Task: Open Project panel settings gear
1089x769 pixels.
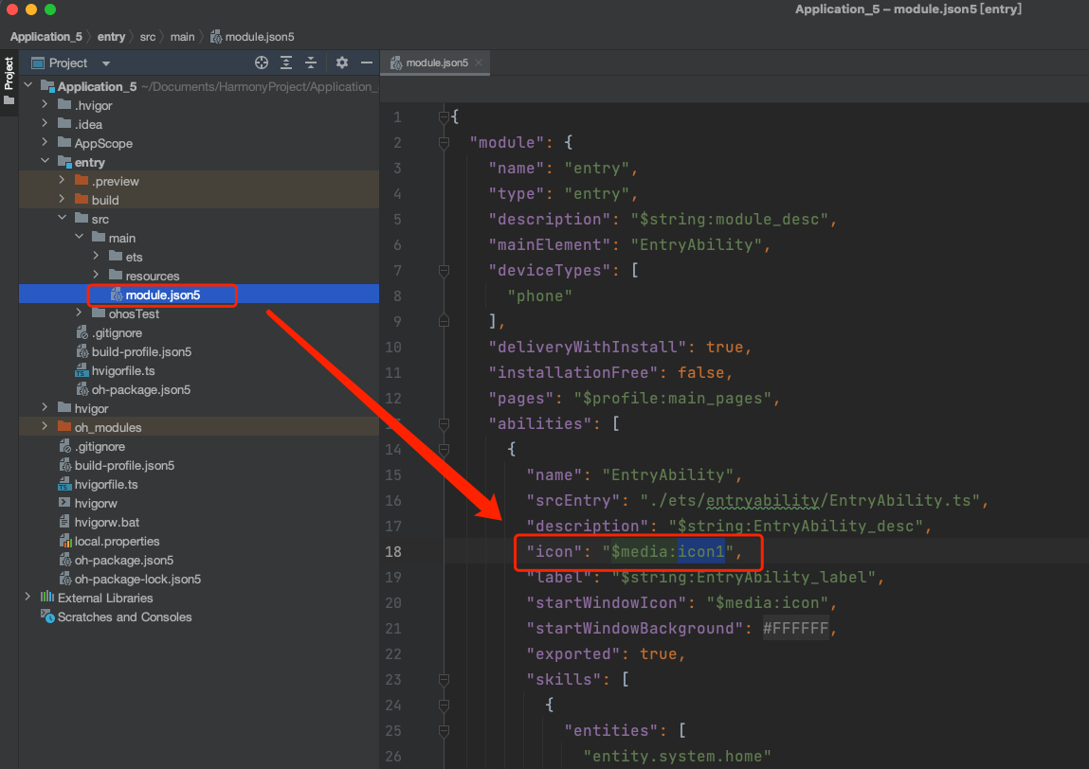Action: click(342, 63)
